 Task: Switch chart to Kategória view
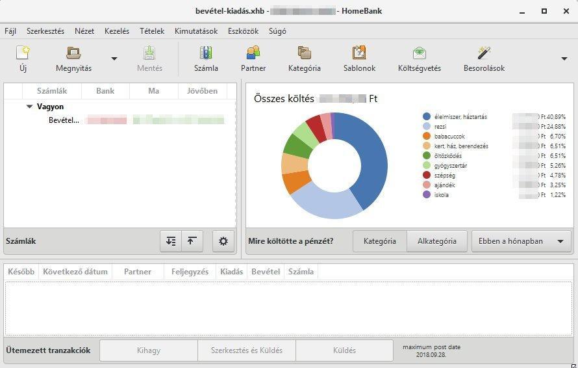(x=380, y=241)
